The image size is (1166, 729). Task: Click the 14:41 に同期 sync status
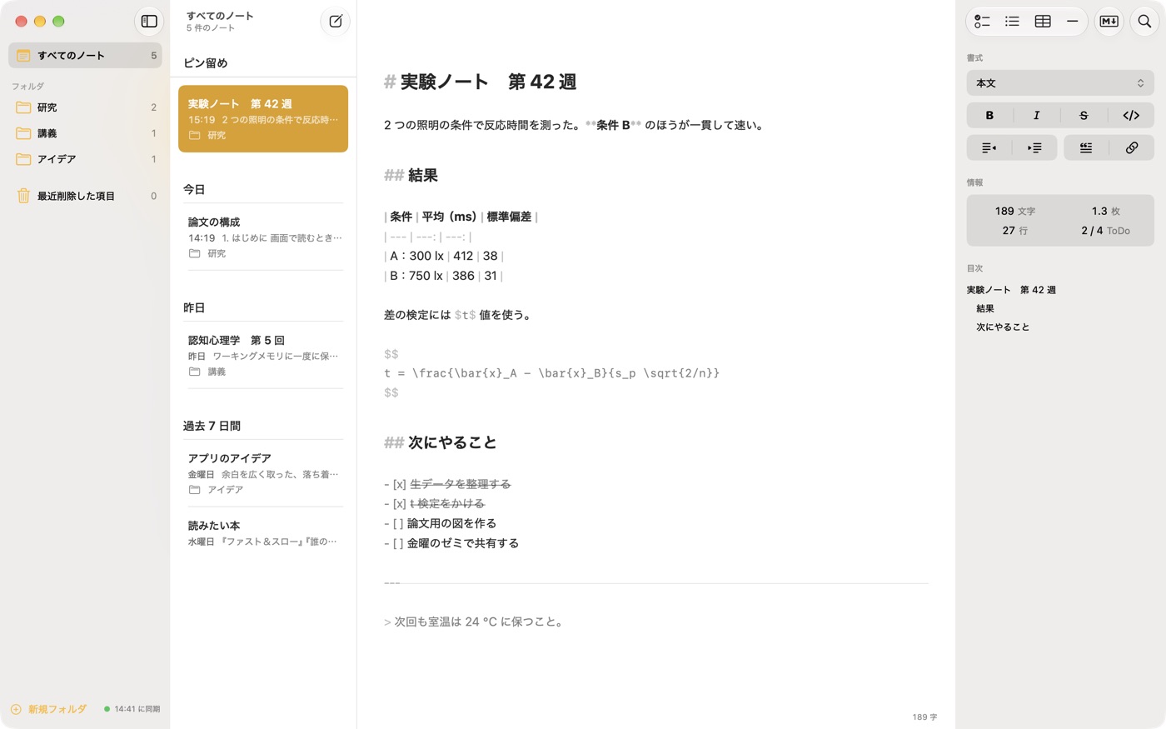pos(132,709)
